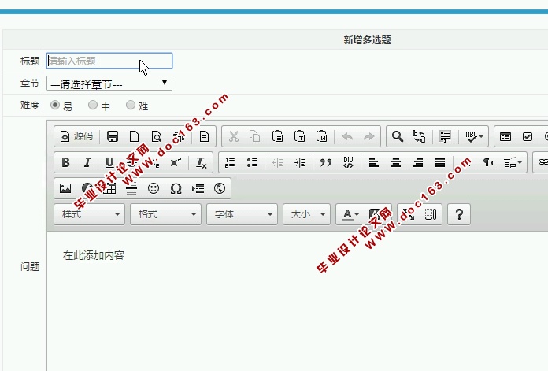This screenshot has width=548, height=371.
Task: Click the Redo arrow
Action: [x=369, y=136]
